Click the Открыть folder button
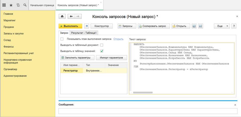This screenshot has height=117, width=241. pos(181,26)
